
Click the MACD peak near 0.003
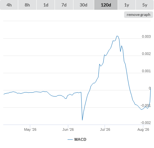pyautogui.click(x=117, y=36)
